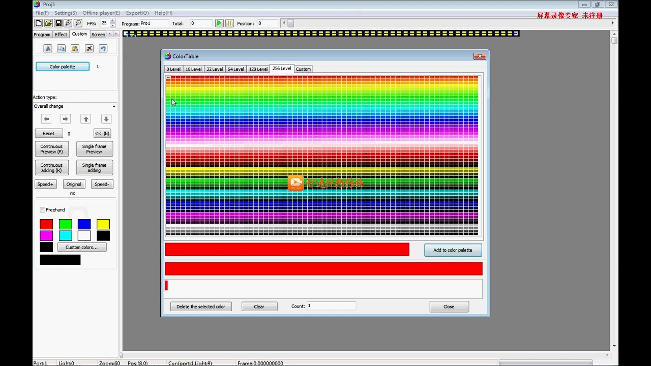Pick the blue swatch in left panel
Image resolution: width=651 pixels, height=366 pixels.
(84, 224)
